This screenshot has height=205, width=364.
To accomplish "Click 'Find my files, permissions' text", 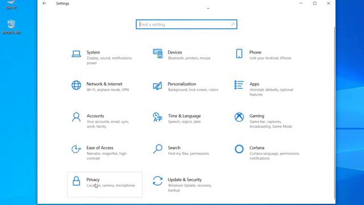I will click(x=188, y=153).
